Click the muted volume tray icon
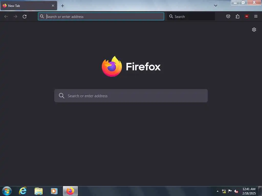The width and height of the screenshot is (262, 196). 236,191
